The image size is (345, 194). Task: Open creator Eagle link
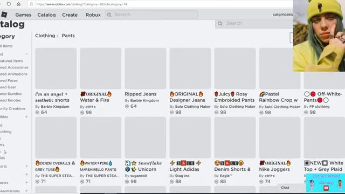point(226,176)
